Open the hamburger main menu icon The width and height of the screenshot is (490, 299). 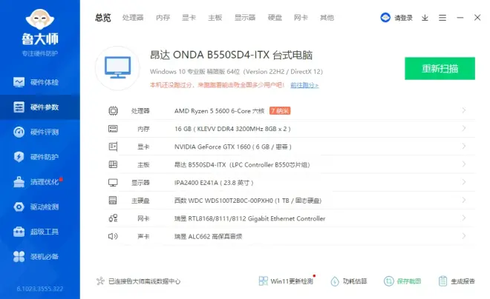coord(442,18)
